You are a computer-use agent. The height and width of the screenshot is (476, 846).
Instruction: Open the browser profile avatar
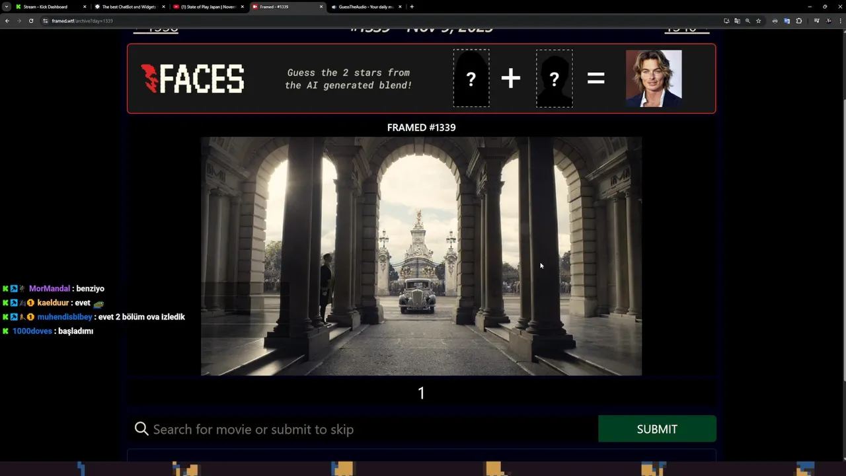click(829, 20)
